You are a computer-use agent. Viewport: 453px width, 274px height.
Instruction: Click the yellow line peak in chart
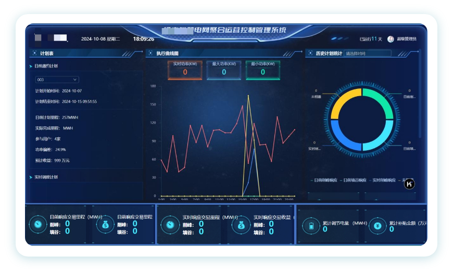pyautogui.click(x=248, y=96)
